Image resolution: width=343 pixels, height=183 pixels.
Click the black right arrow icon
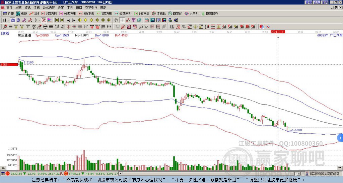tap(74, 20)
